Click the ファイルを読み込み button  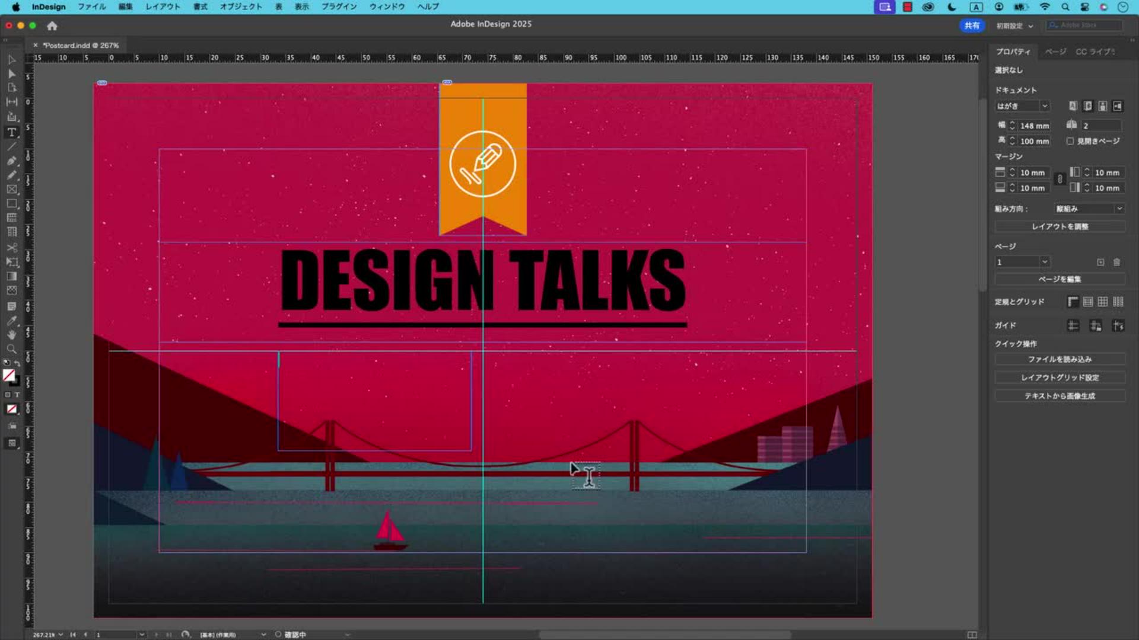[x=1060, y=359]
